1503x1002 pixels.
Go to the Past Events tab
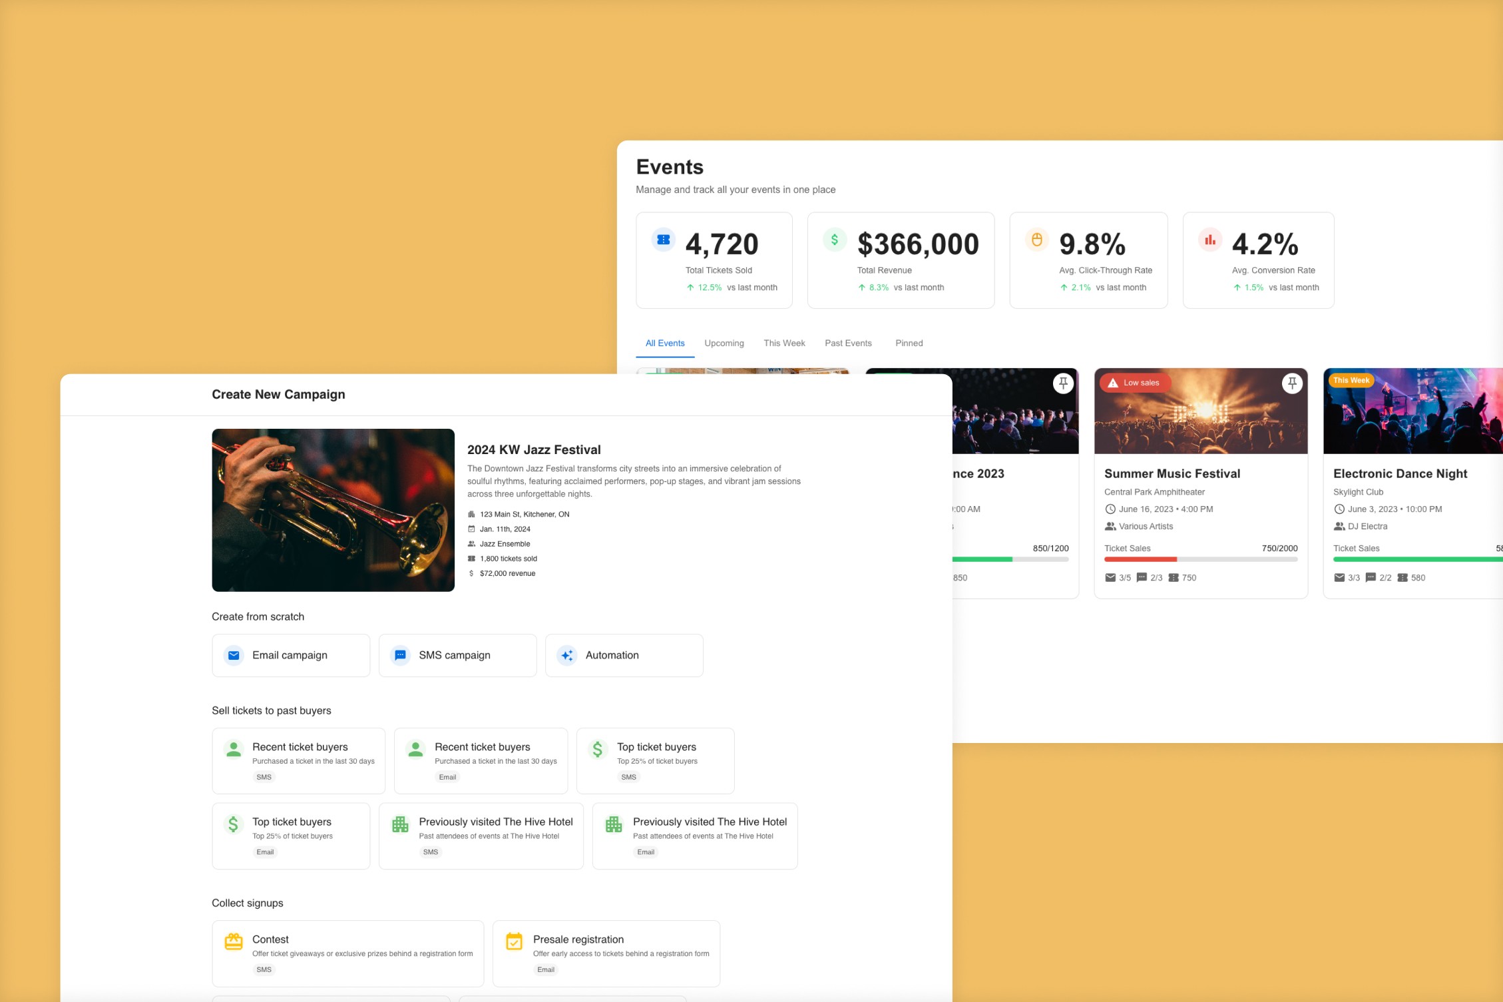[x=848, y=344]
